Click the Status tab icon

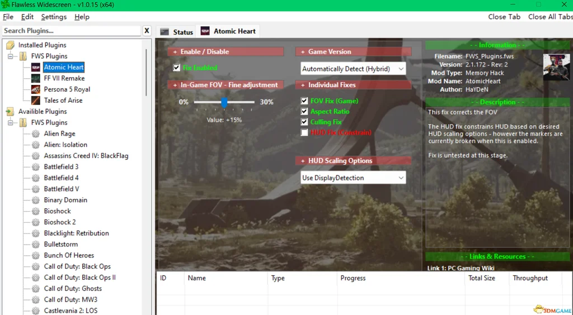coord(165,32)
